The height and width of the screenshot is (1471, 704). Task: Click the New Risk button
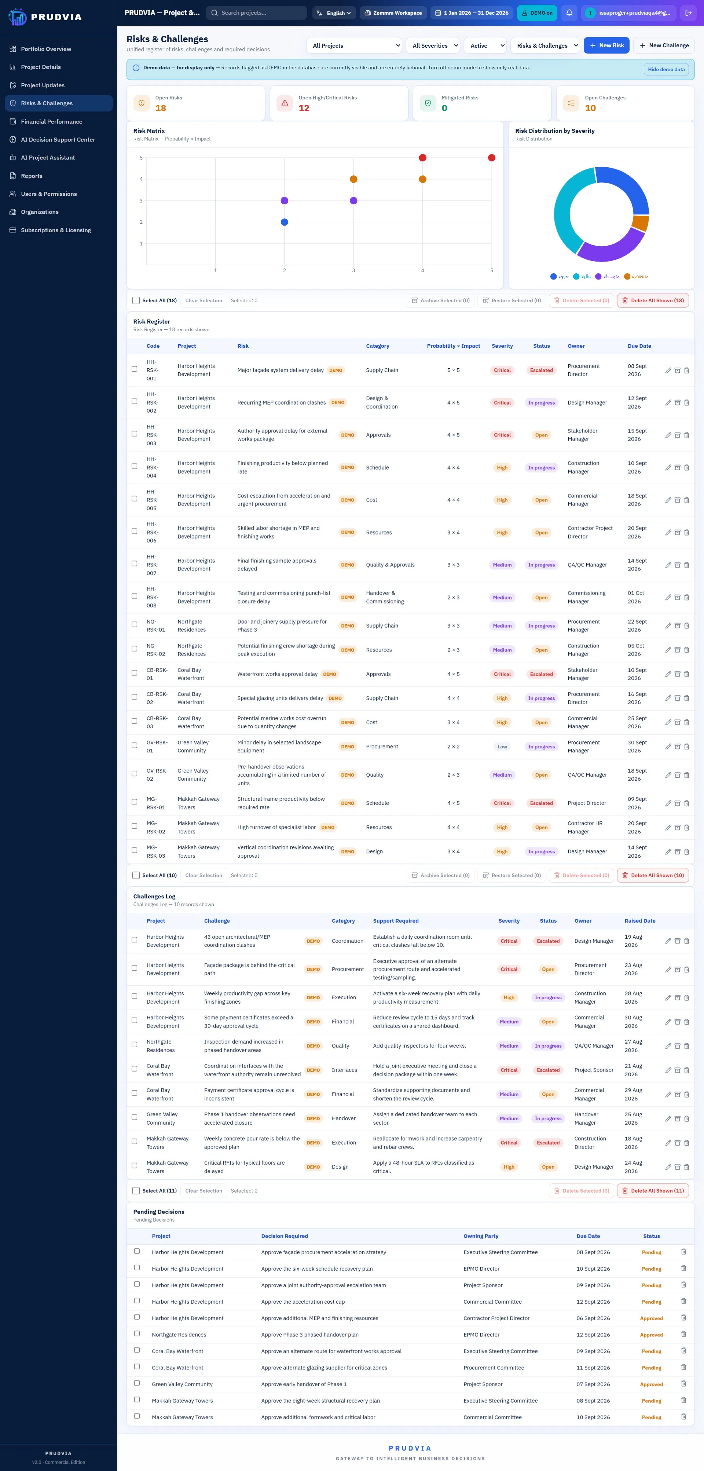click(x=606, y=46)
